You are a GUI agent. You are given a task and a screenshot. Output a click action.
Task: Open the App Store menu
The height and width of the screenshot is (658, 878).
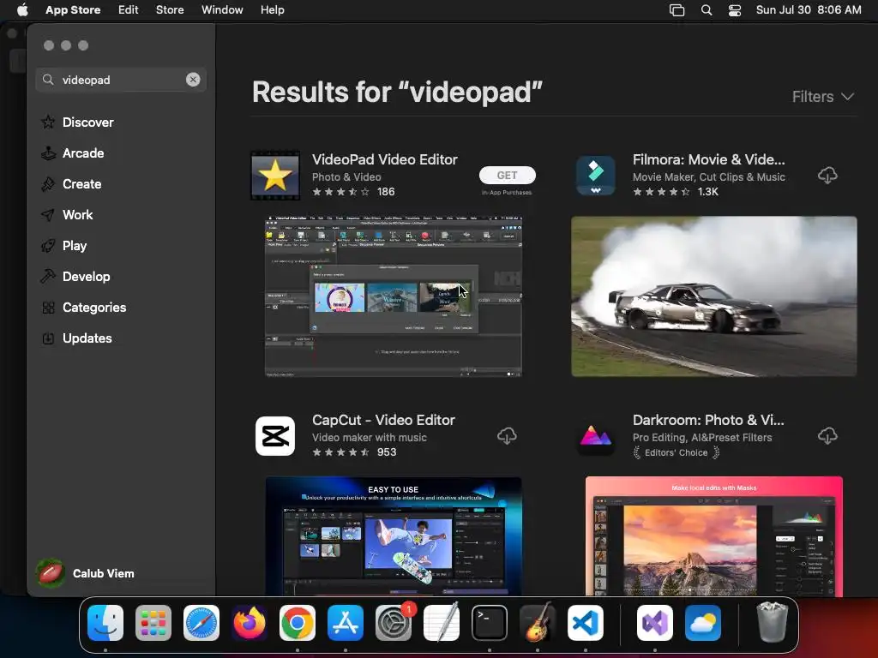point(73,9)
